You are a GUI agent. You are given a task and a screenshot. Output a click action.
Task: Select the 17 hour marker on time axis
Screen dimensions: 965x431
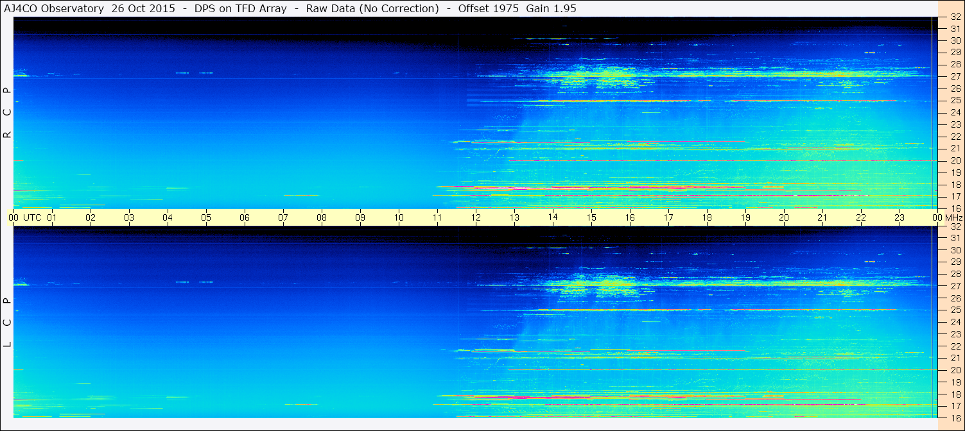pos(668,217)
